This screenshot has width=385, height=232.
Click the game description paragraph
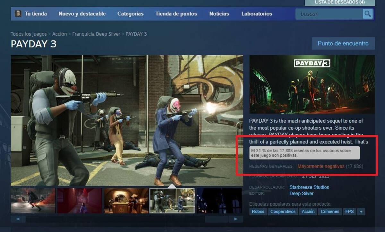pos(308,131)
